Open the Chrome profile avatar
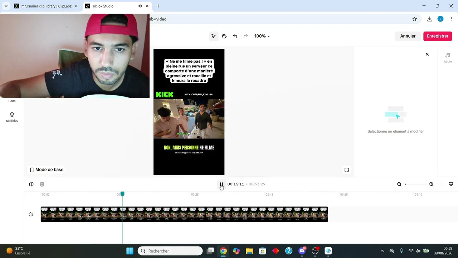Viewport: 458px width, 258px height. click(440, 19)
